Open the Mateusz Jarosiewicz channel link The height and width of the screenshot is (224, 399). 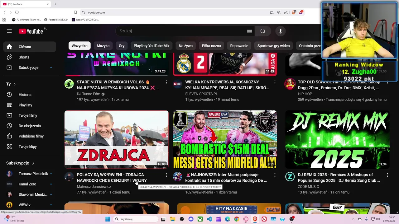coord(94,187)
